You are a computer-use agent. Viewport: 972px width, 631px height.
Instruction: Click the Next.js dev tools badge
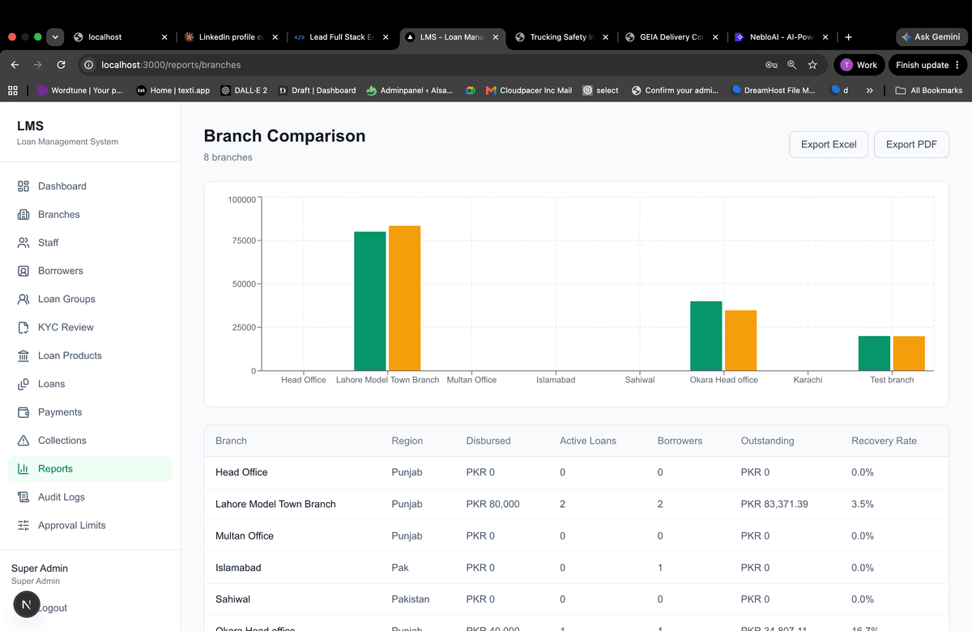coord(27,605)
